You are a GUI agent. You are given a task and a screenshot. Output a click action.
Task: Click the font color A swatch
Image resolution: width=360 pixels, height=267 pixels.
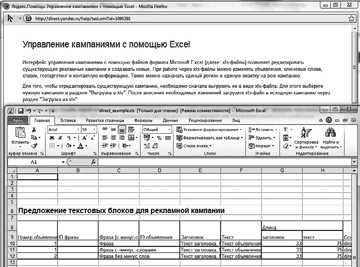[x=80, y=145]
